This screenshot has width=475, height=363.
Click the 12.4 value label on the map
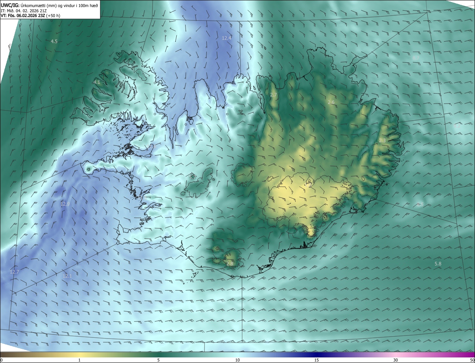(x=227, y=38)
